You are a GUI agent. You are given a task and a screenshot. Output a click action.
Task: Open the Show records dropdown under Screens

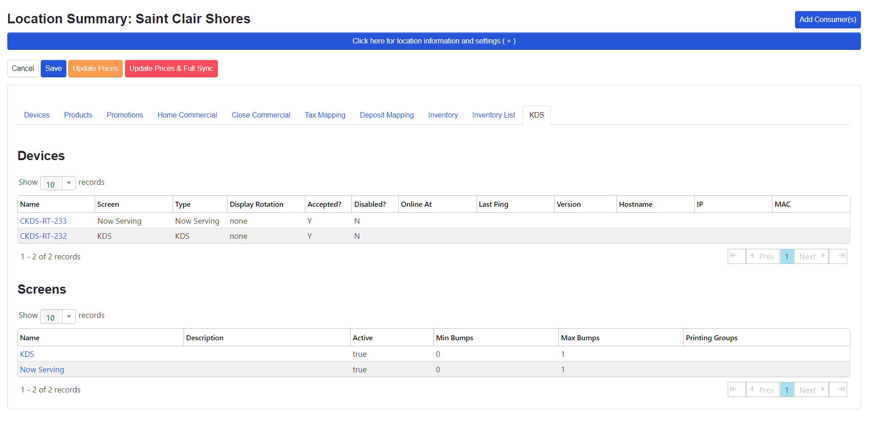(x=68, y=316)
